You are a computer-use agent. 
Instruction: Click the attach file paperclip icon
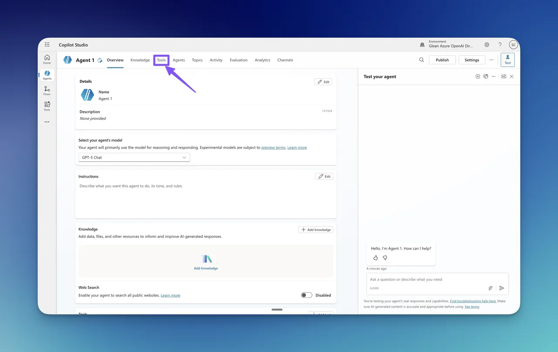(490, 288)
